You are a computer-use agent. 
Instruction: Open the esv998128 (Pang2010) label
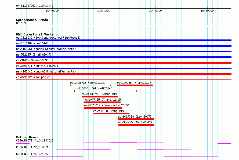click(109, 111)
